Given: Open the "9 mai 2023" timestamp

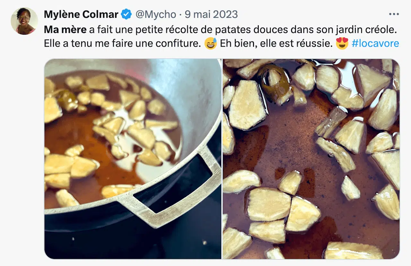Looking at the screenshot, I should pos(211,14).
